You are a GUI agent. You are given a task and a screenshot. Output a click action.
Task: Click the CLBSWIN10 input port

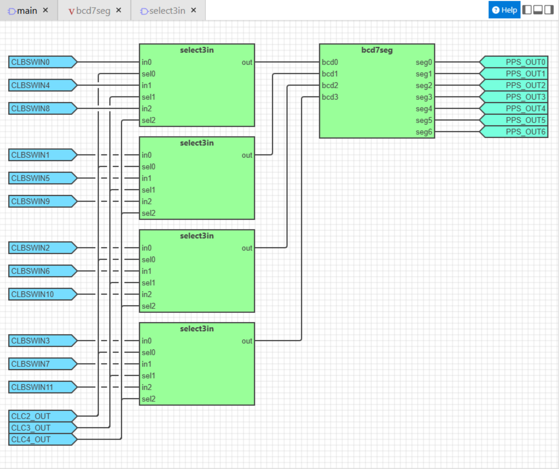click(x=43, y=294)
